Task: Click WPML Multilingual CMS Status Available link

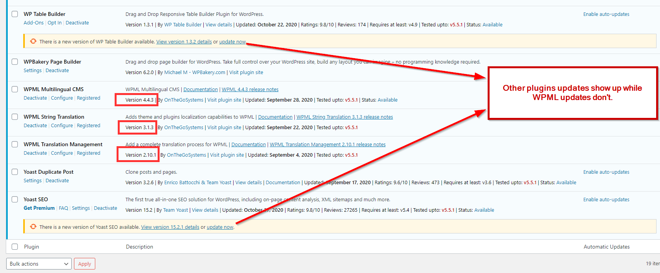Action: point(388,100)
